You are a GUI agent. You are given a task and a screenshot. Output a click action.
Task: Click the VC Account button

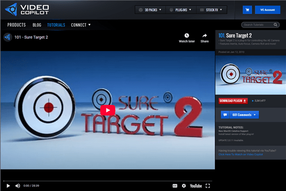tap(267, 10)
